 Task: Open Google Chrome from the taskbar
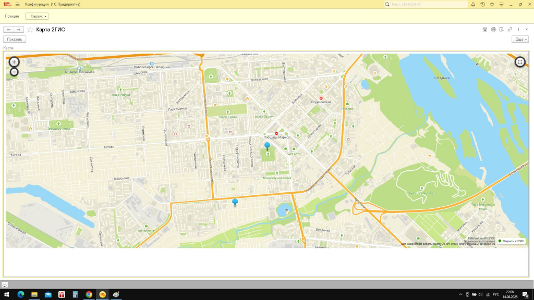[89, 295]
